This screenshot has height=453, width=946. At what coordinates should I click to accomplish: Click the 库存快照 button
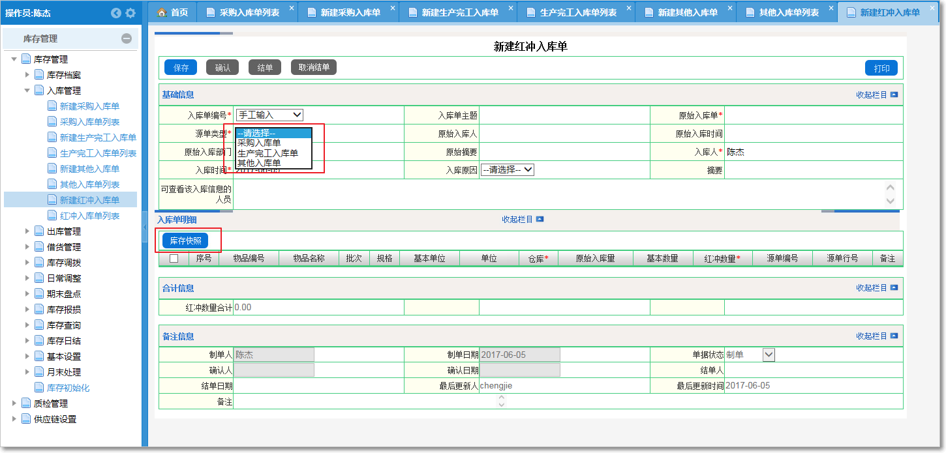[x=185, y=241]
